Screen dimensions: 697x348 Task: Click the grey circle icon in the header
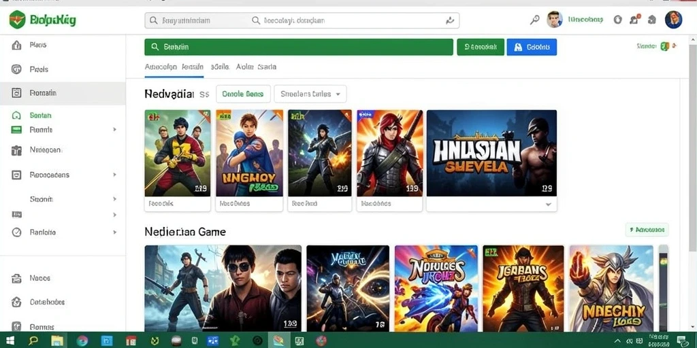pos(617,20)
